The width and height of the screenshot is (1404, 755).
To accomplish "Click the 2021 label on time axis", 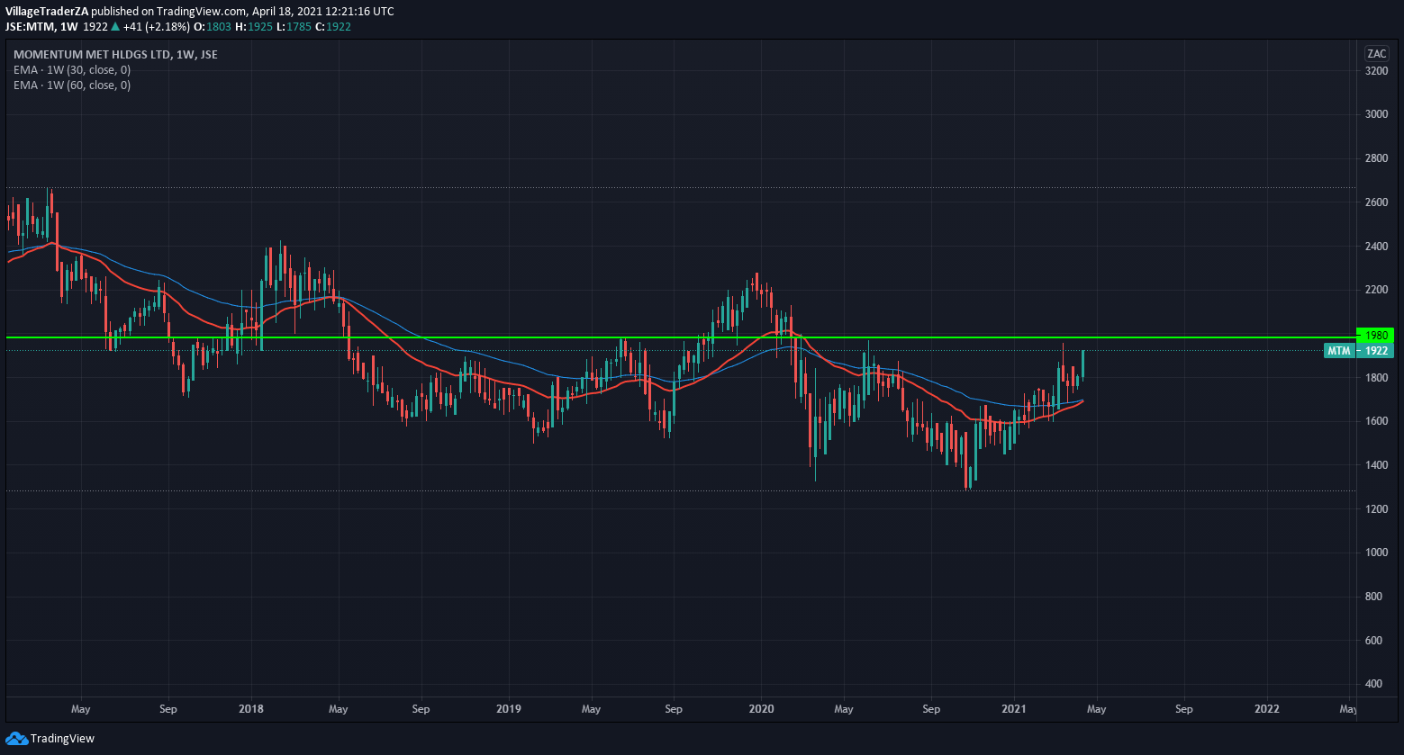I will coord(1015,709).
